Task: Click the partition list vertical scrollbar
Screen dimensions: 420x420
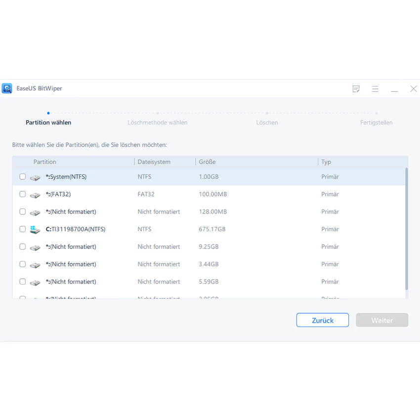Action: pos(406,229)
